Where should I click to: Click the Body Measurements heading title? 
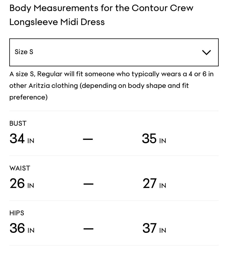click(x=101, y=8)
